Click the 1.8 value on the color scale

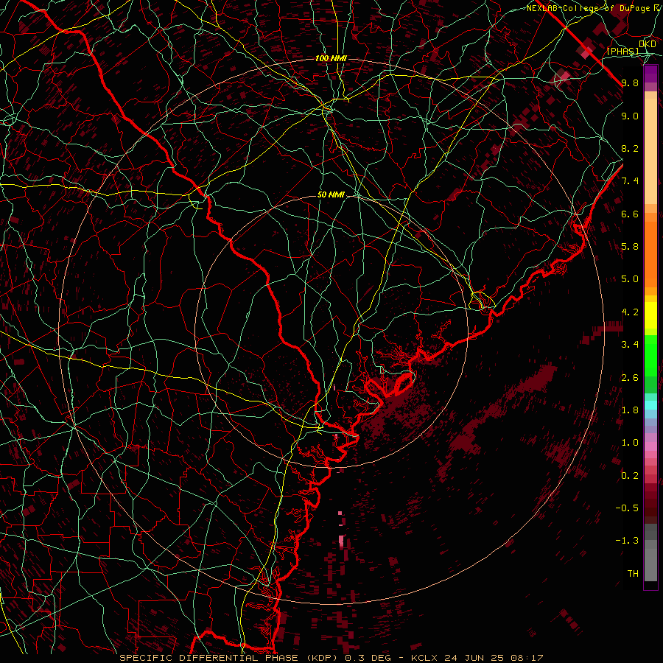coord(630,410)
